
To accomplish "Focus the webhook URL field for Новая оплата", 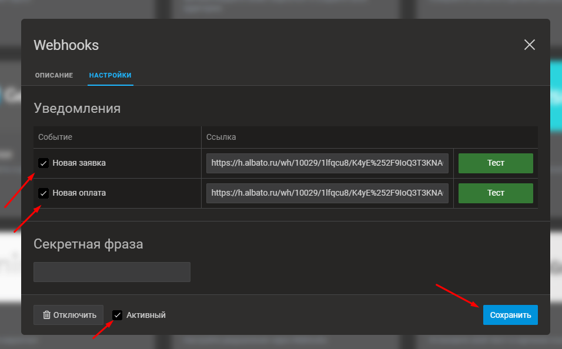I will 327,193.
